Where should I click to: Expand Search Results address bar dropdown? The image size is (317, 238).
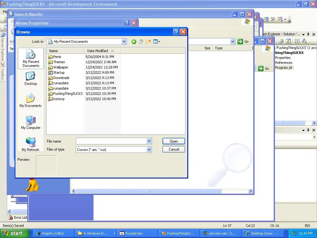tap(233, 42)
